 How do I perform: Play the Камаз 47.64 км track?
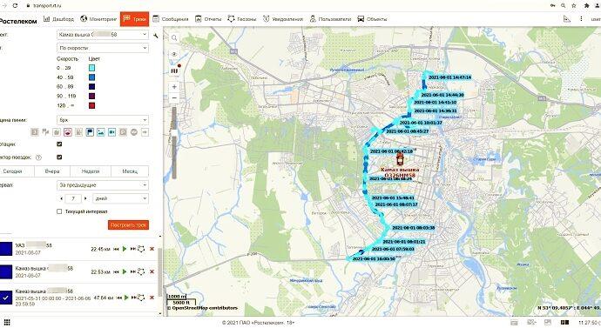[x=126, y=298]
